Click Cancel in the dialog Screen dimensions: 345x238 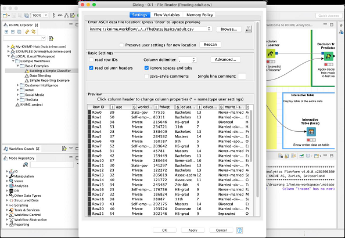coord(221,230)
